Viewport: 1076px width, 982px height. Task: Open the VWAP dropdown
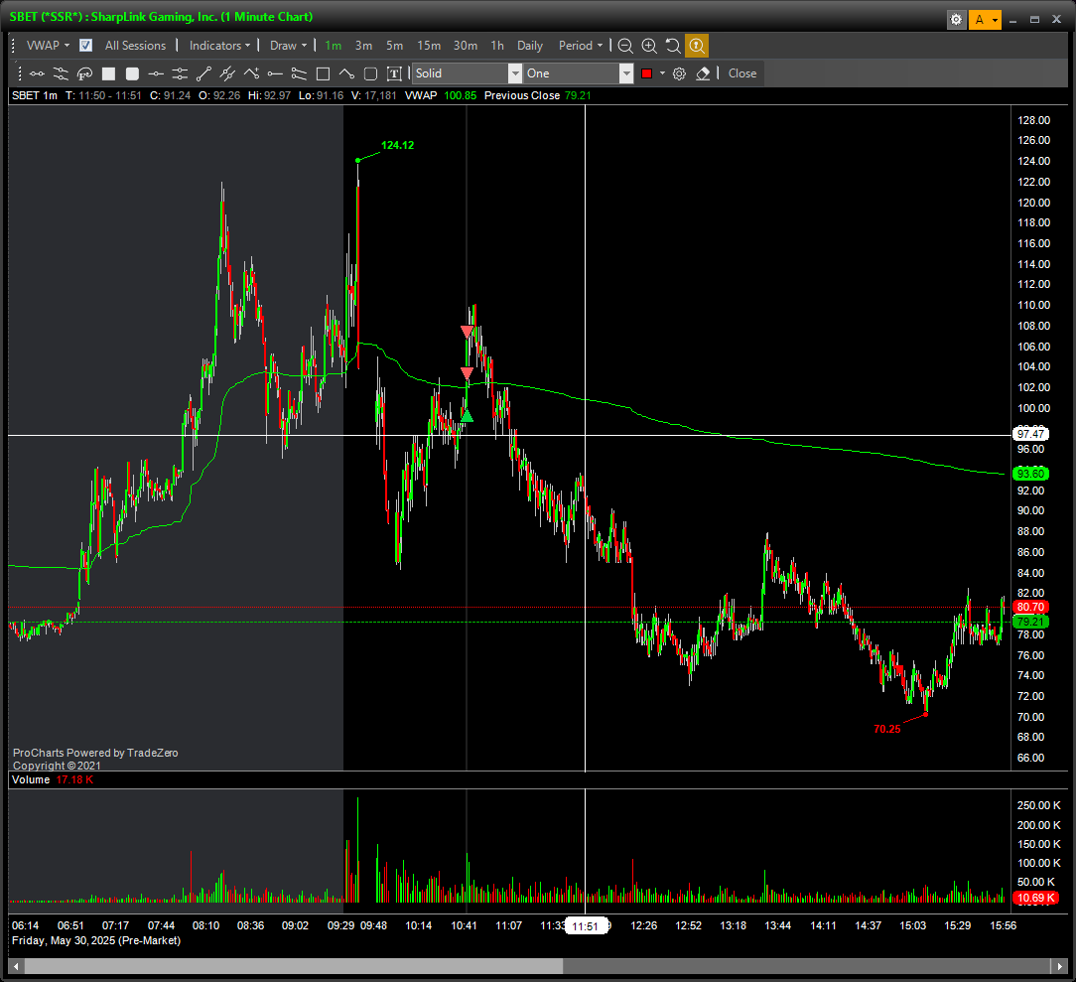click(48, 46)
